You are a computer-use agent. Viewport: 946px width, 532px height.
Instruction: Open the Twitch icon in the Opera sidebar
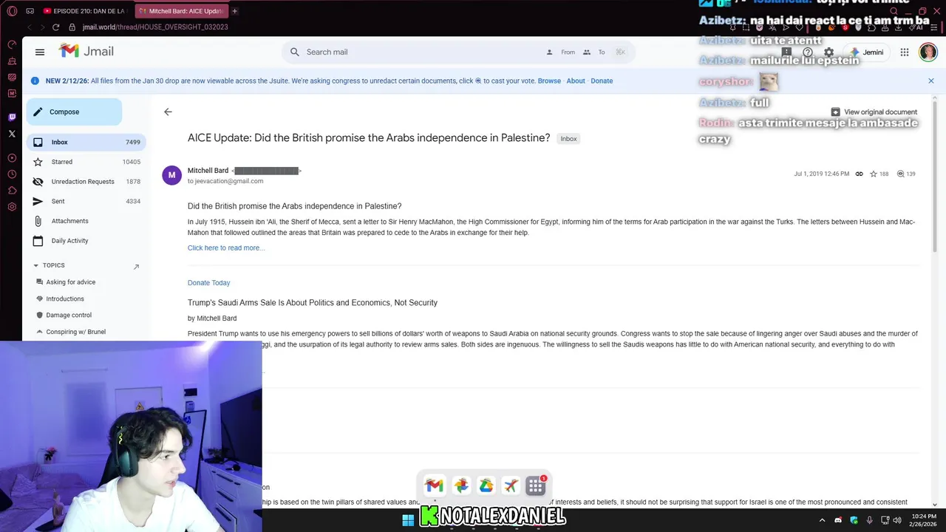12,117
